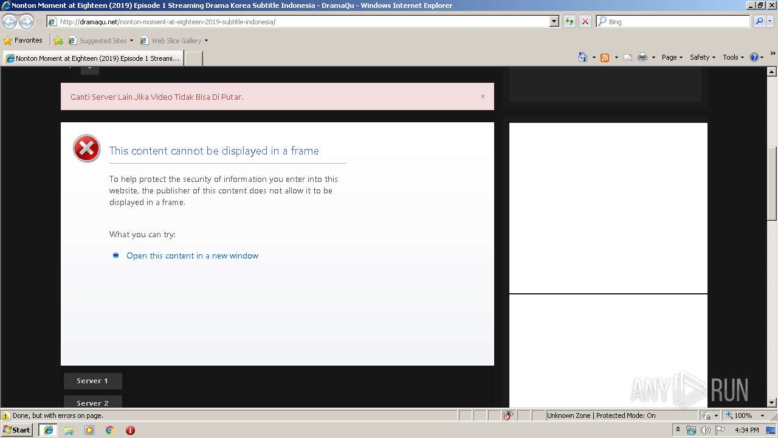The height and width of the screenshot is (438, 778).
Task: Click the Add to Favorites bar icon
Action: click(x=58, y=41)
